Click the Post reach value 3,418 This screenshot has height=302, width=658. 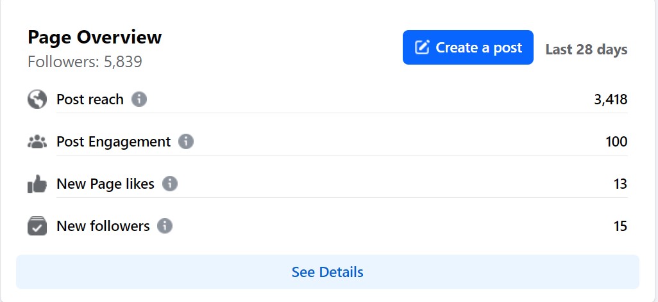[610, 99]
